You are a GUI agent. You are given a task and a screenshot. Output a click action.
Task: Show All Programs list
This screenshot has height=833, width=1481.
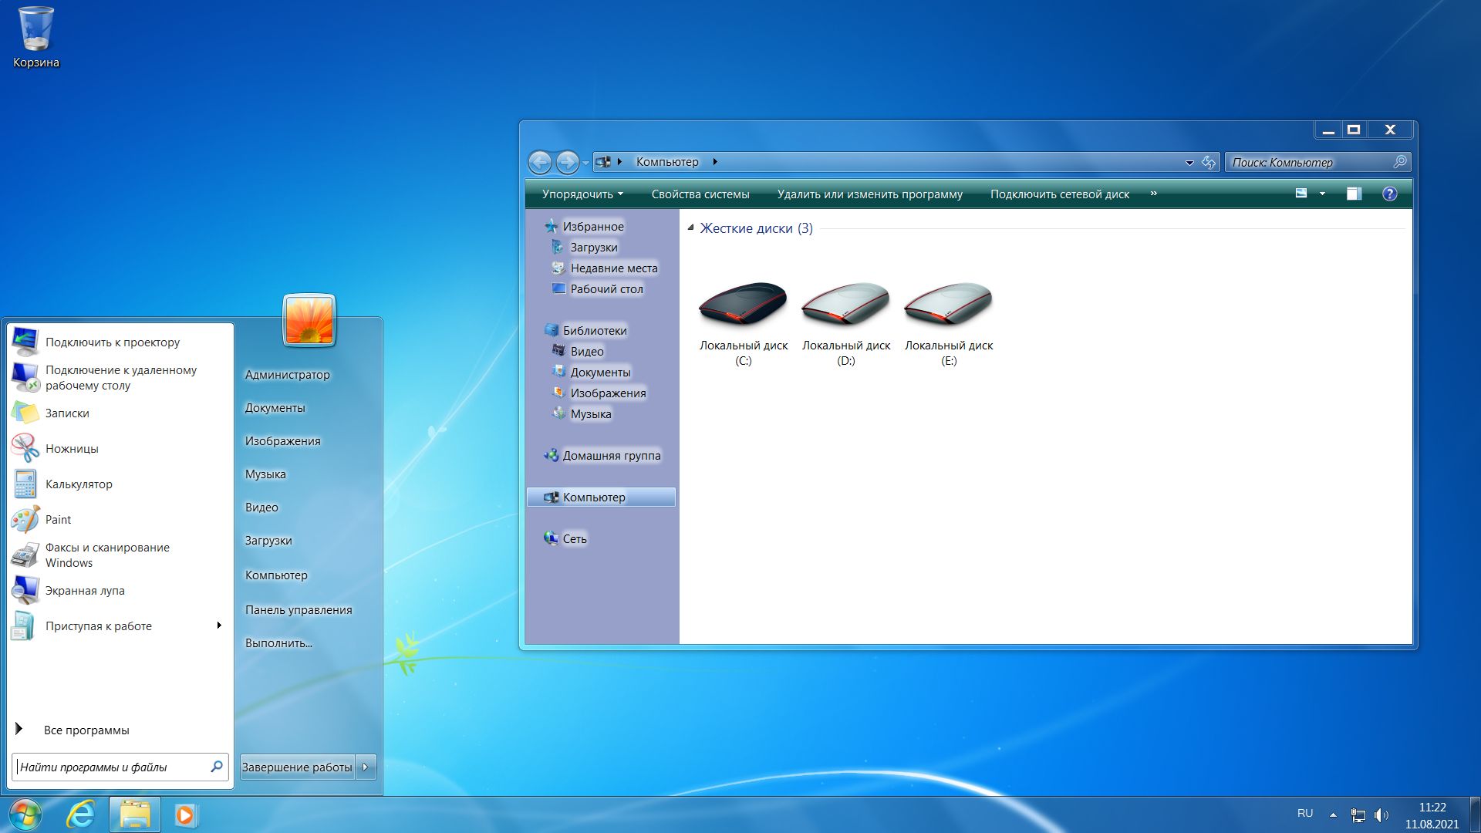pos(86,730)
